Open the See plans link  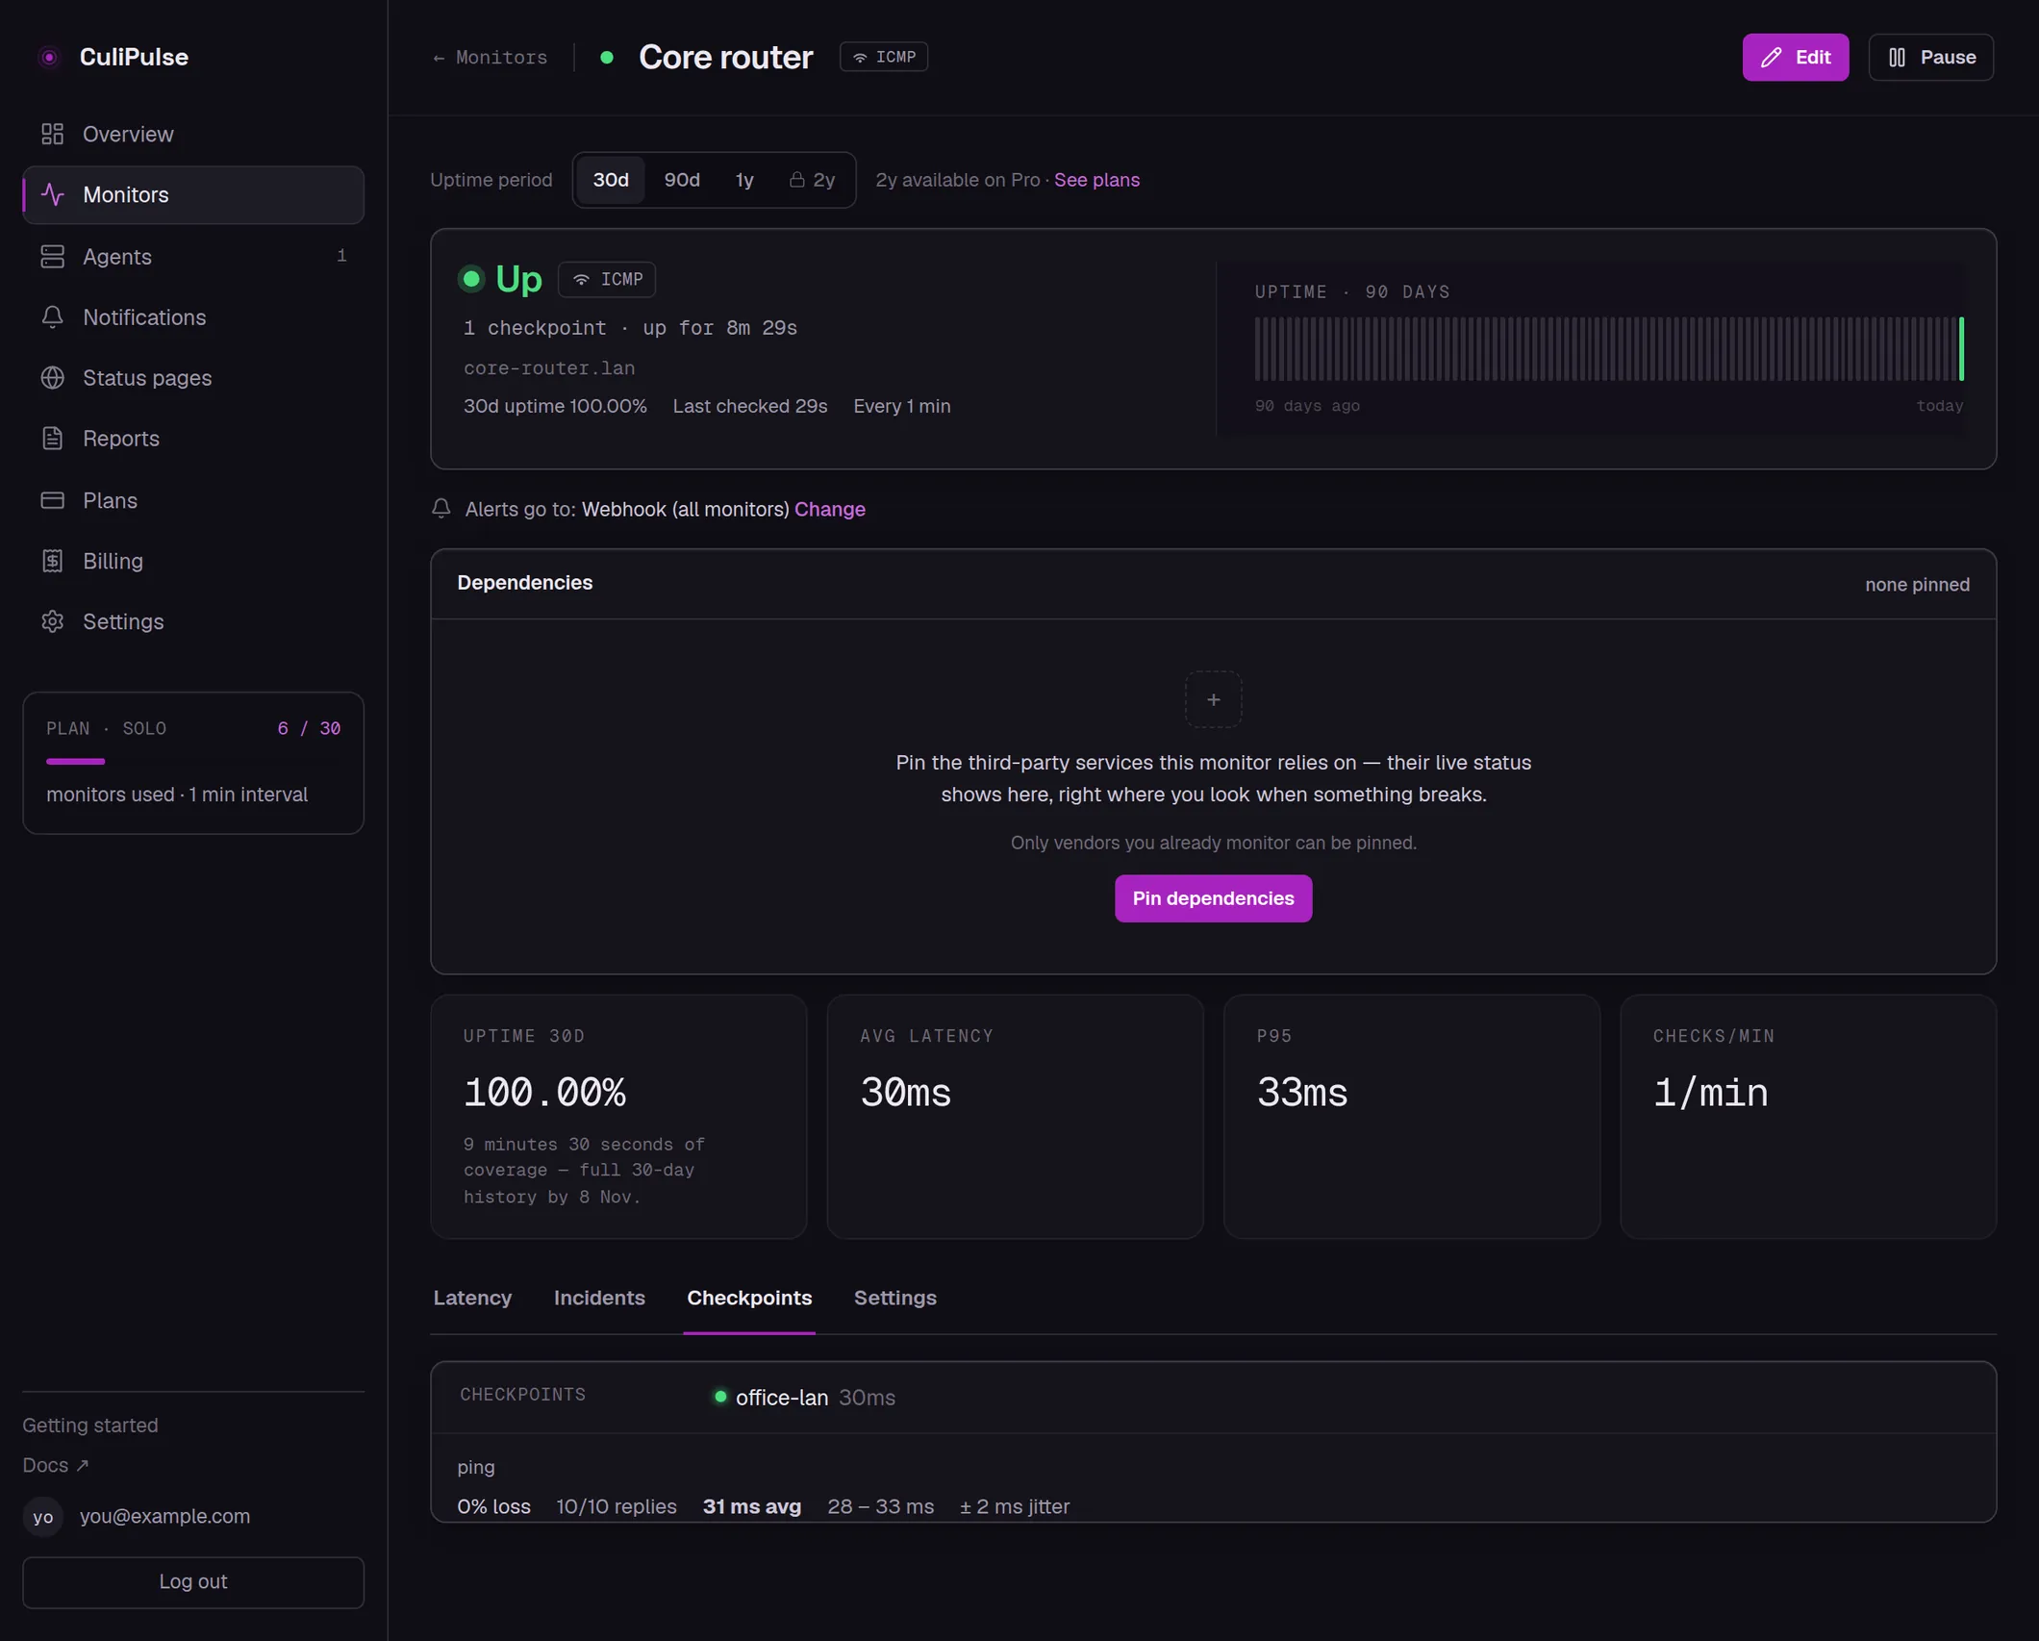click(x=1096, y=180)
